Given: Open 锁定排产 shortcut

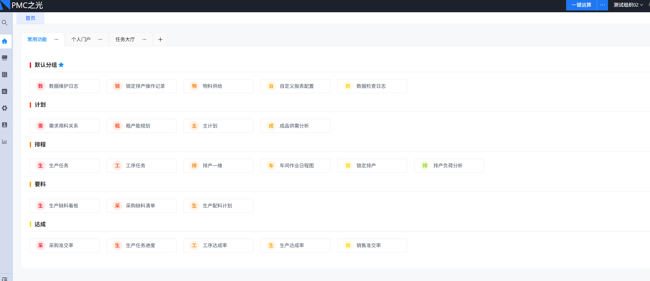Looking at the screenshot, I should [x=372, y=166].
